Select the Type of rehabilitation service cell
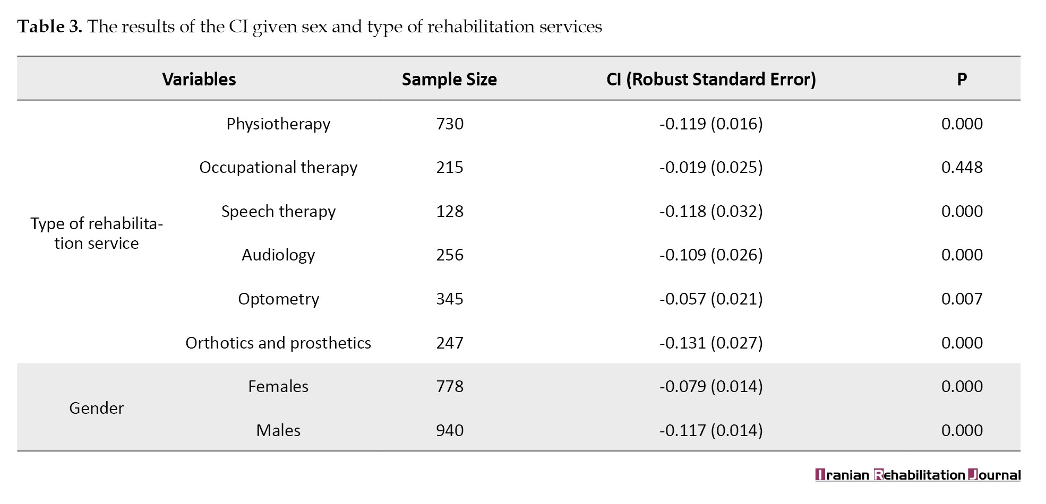This screenshot has width=1046, height=504. pos(97,233)
